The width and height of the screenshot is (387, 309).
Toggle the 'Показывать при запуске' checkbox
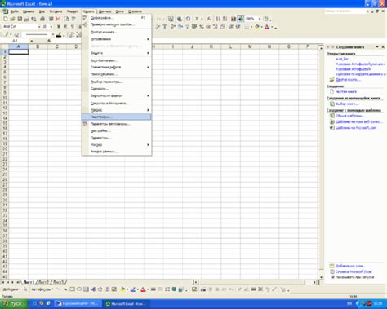click(333, 277)
